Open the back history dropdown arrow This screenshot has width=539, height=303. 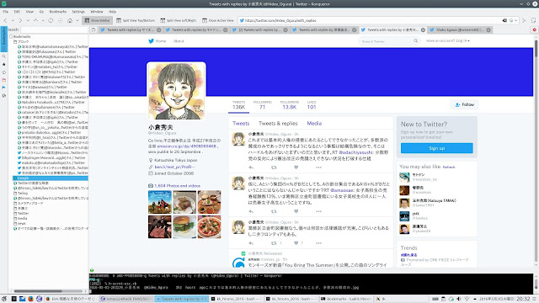[x=13, y=20]
